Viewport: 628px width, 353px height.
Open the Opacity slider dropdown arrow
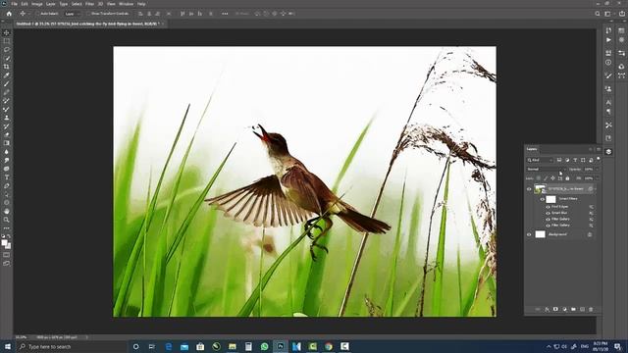pos(598,170)
